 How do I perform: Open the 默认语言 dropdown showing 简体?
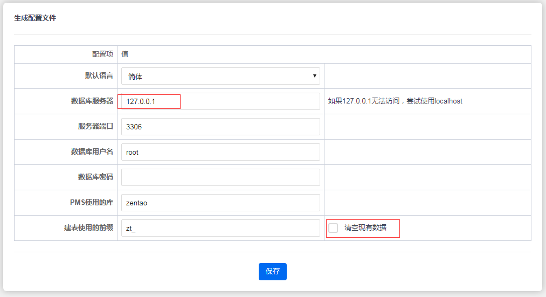pos(220,76)
